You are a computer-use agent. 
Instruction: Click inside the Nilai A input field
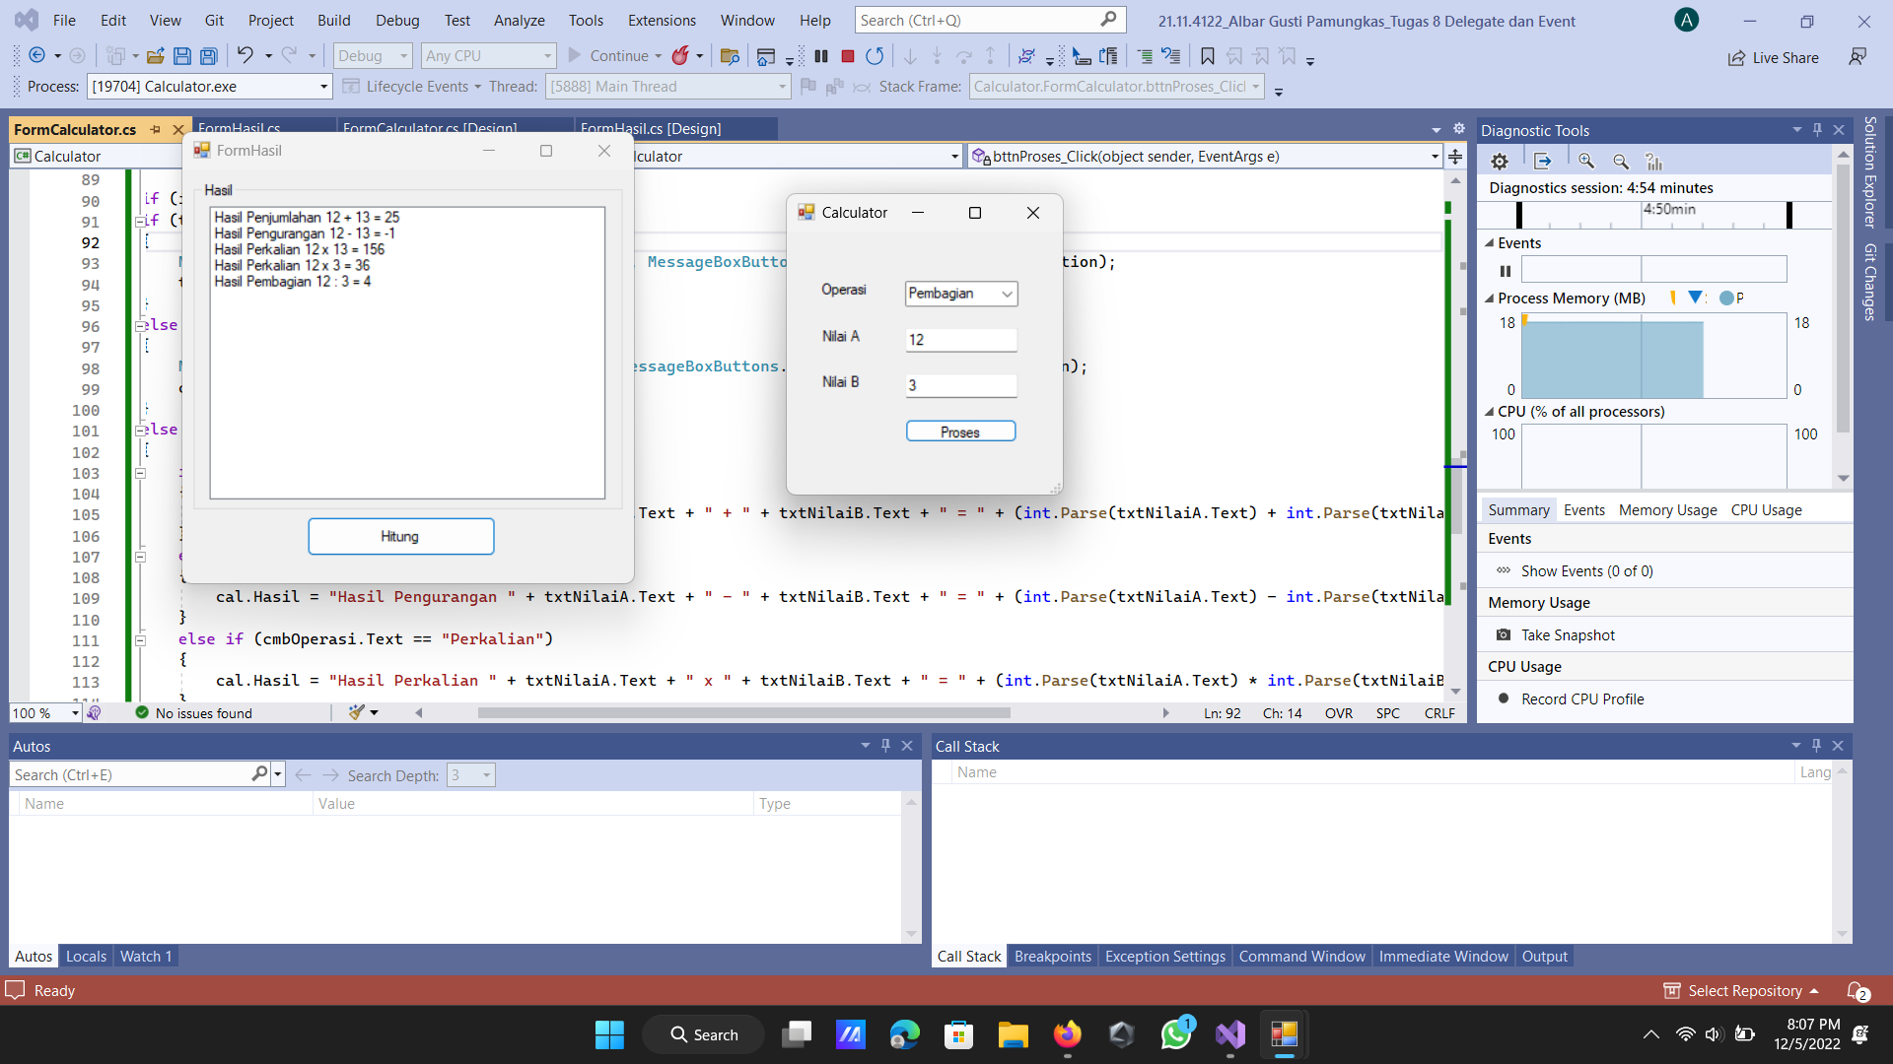960,339
